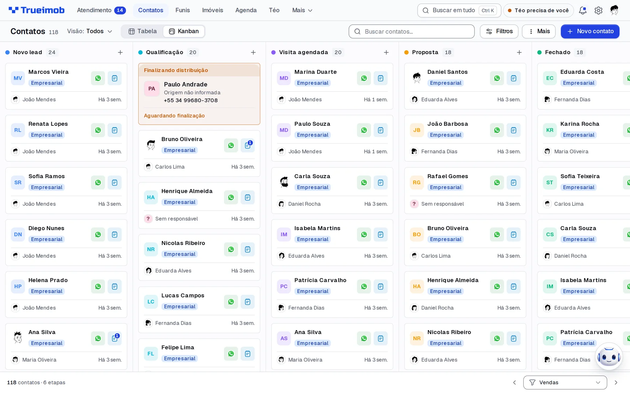Go to next funnel with right arrow
The width and height of the screenshot is (630, 393).
[616, 383]
